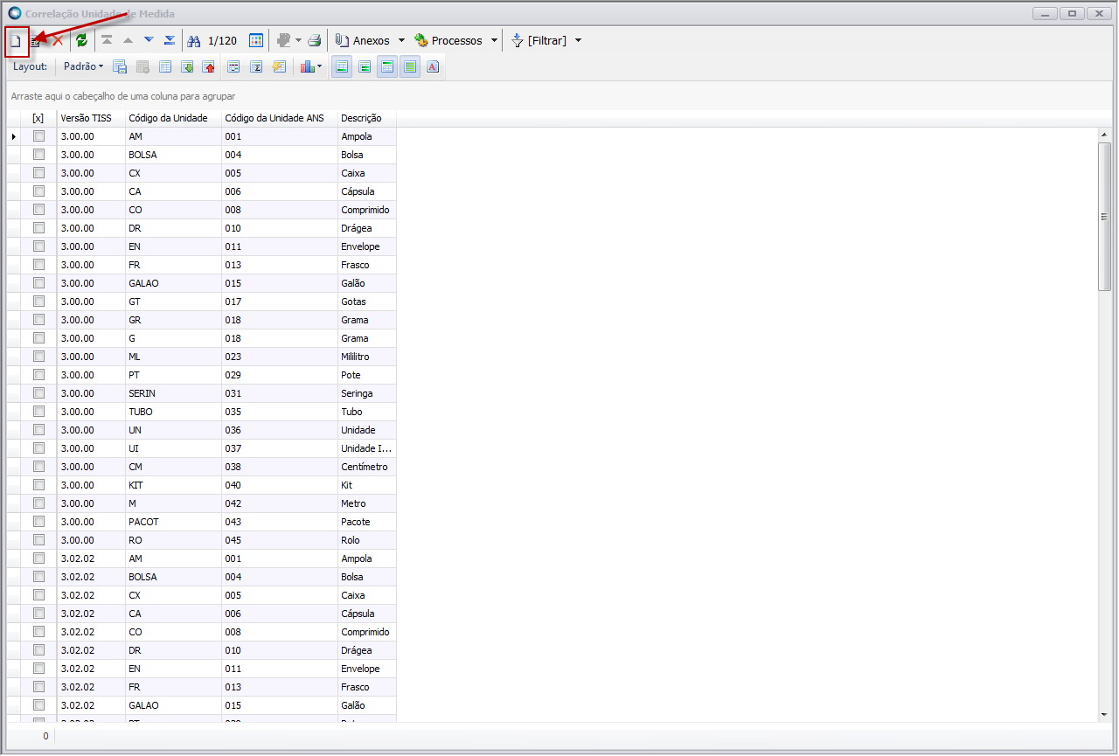Select the 'Pote' description cell
This screenshot has height=756, width=1119.
[366, 375]
